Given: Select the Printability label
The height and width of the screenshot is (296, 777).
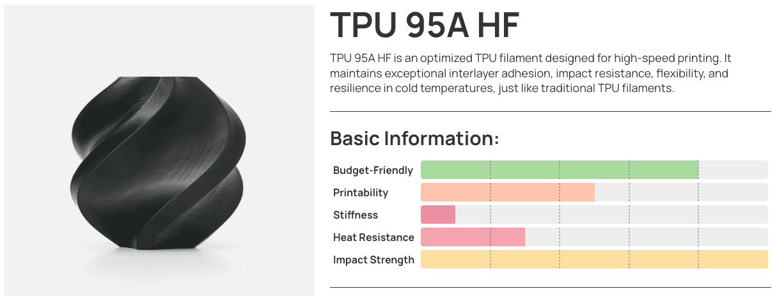Looking at the screenshot, I should click(361, 193).
